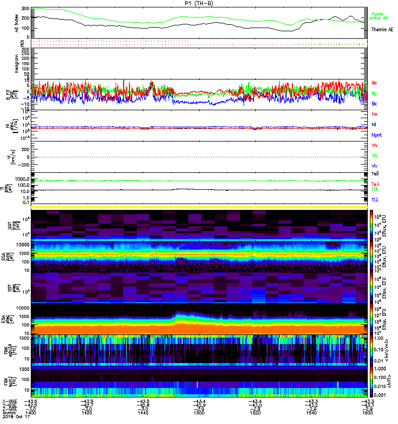Click the 1440 time tick label
The width and height of the screenshot is (398, 424).
tap(143, 413)
